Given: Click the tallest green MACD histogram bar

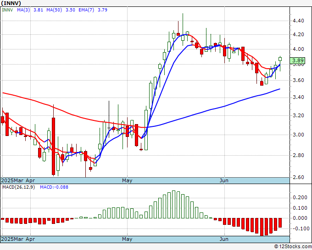Looking at the screenshot, I should [173, 204].
